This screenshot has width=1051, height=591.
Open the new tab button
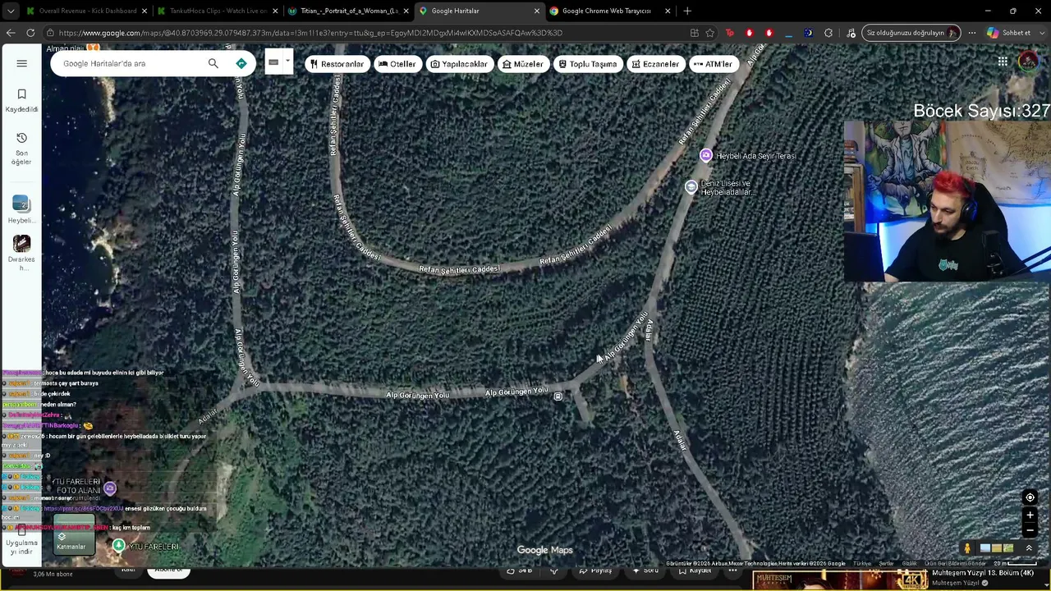click(x=687, y=11)
